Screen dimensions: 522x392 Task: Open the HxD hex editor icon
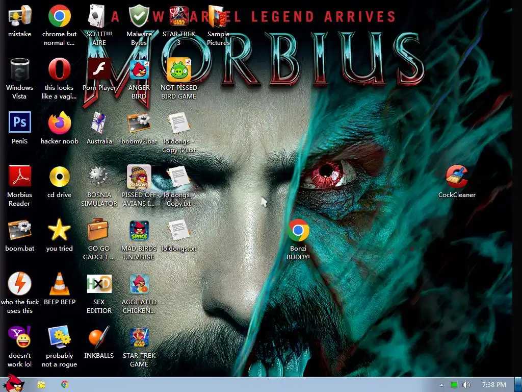tap(99, 284)
